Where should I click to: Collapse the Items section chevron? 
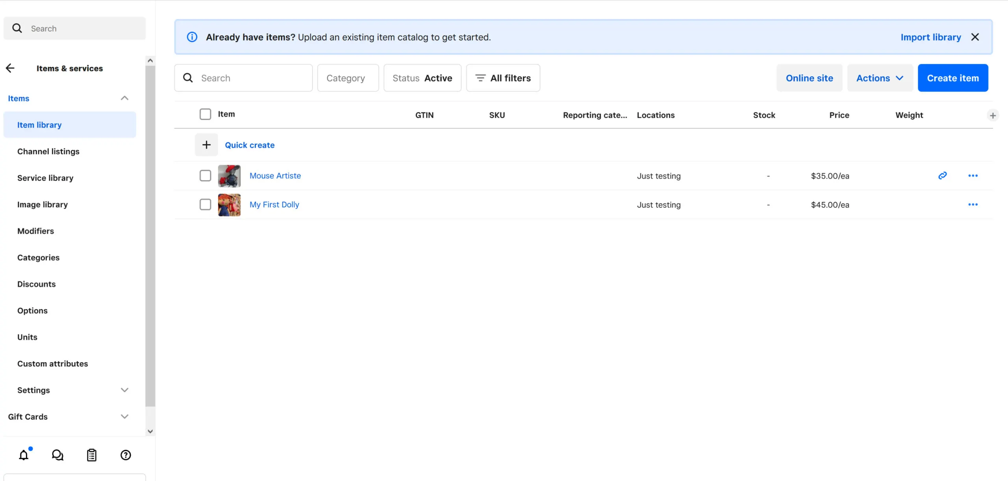(x=124, y=98)
